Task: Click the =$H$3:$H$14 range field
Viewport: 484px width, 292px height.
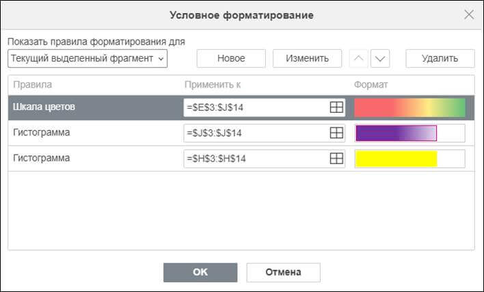Action: 254,158
